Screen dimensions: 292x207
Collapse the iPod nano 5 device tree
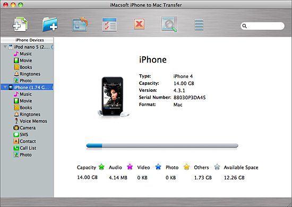click(5, 47)
